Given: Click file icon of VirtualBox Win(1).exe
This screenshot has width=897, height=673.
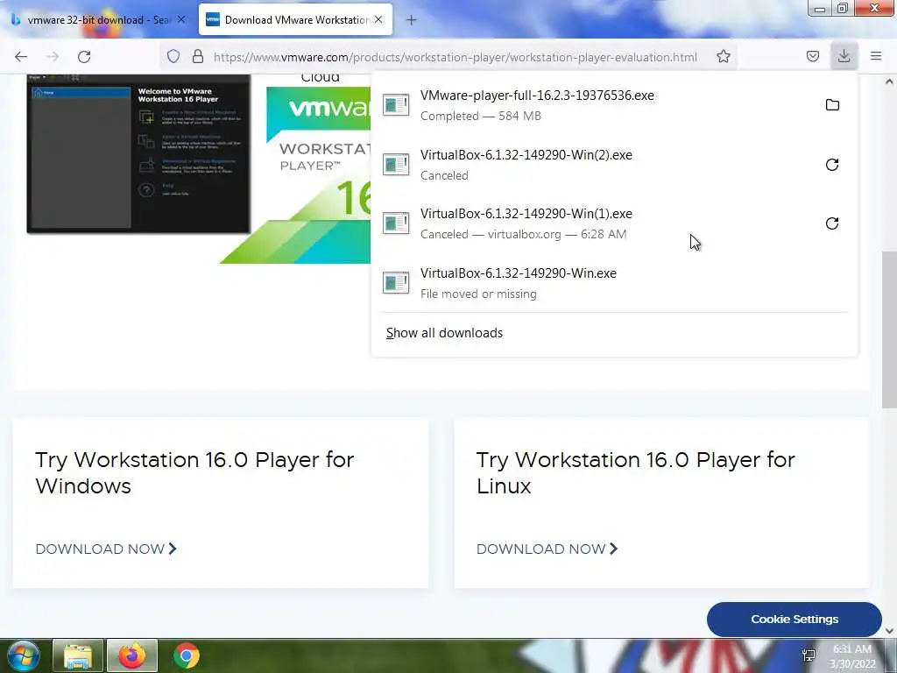Looking at the screenshot, I should point(396,223).
